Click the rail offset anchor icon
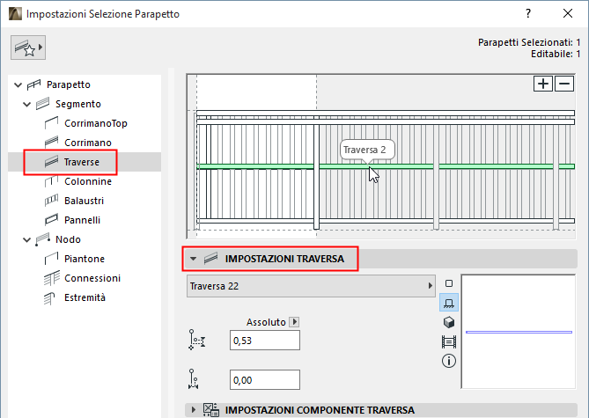 (194, 379)
